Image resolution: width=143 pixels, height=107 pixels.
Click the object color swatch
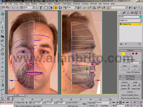coord(141,17)
